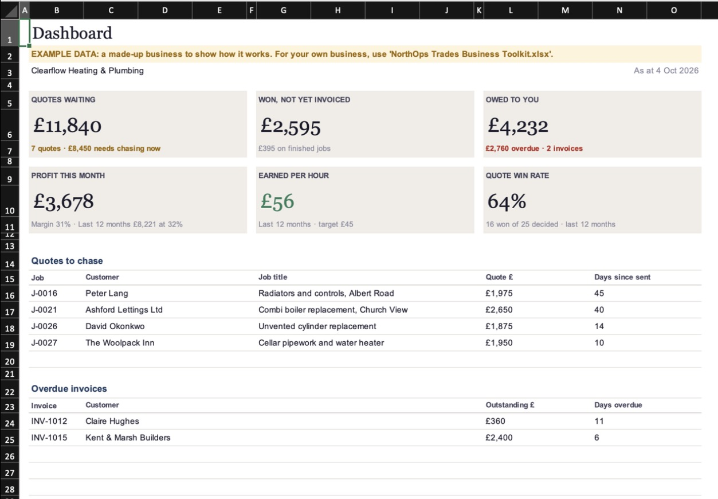
Task: Click Clearflow Heating & Plumbing business name
Action: (88, 71)
